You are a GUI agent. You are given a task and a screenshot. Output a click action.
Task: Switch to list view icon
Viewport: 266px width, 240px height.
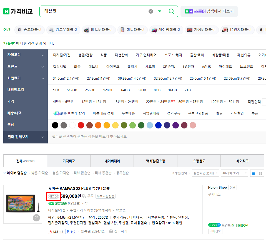(x=254, y=173)
